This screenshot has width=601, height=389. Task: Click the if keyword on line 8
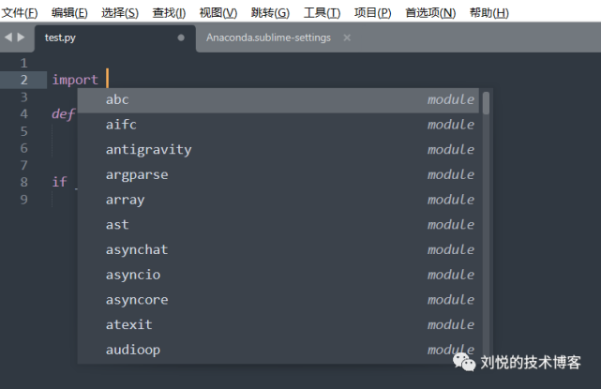tap(59, 182)
